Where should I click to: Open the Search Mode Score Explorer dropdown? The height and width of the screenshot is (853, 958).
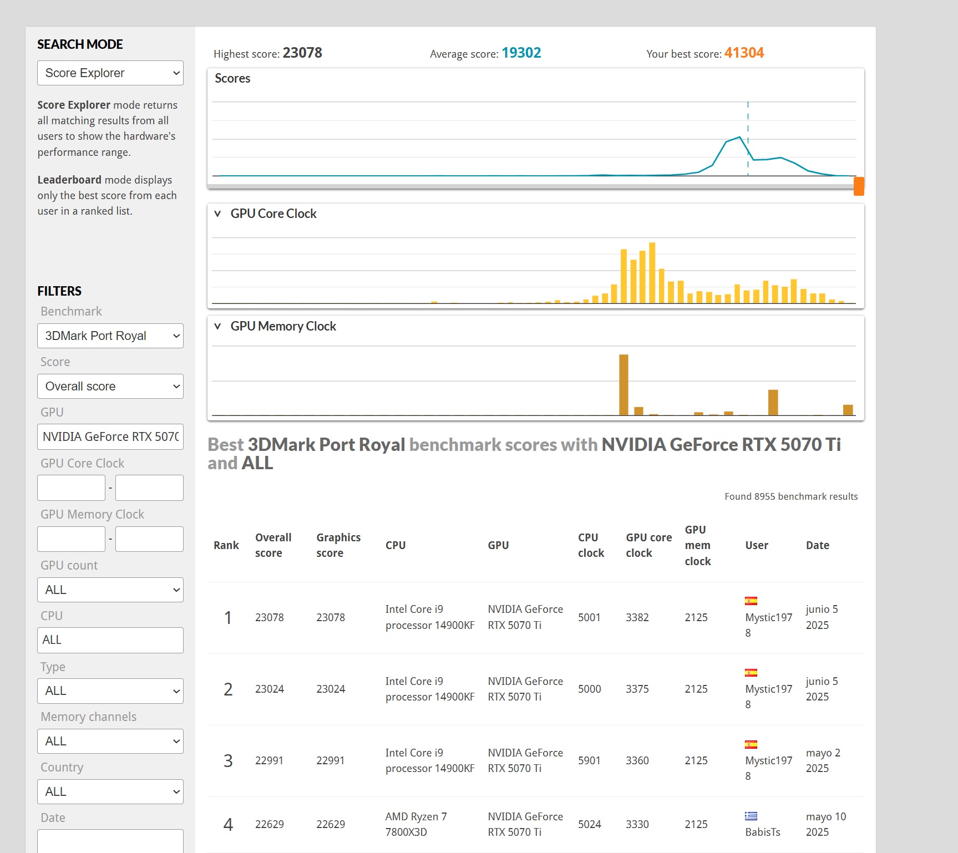110,73
